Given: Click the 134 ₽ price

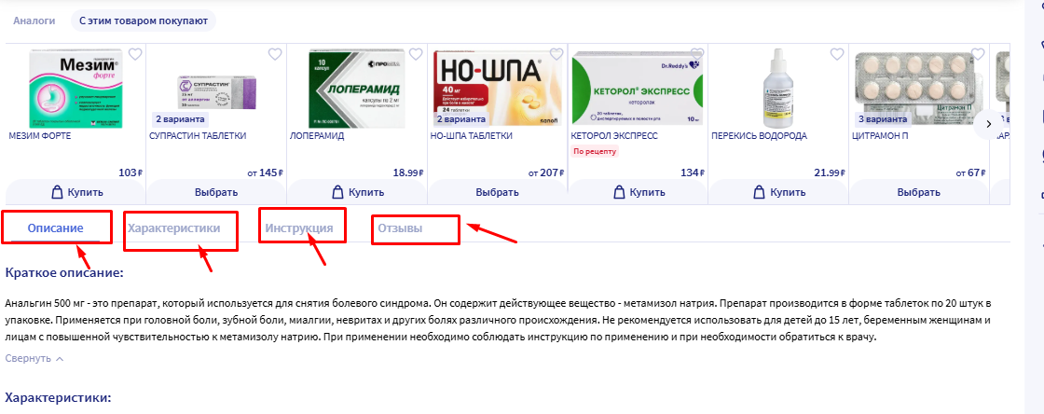Looking at the screenshot, I should (694, 173).
